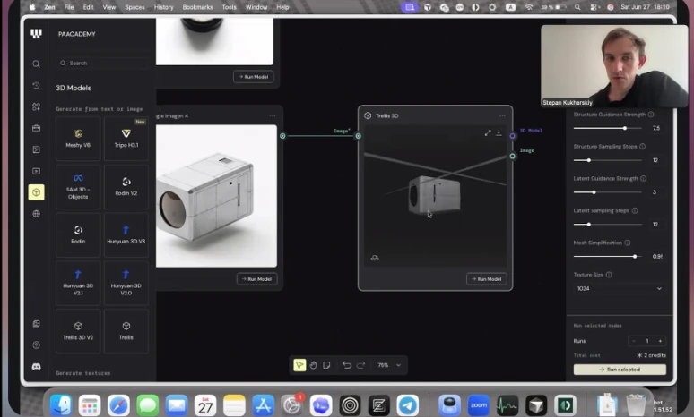
Task: Adjust the Structure Guidance Strength slider
Action: point(608,128)
